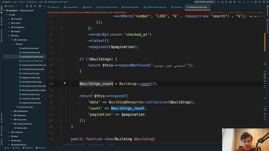Open the Add Configuration dropdown

coord(205,2)
